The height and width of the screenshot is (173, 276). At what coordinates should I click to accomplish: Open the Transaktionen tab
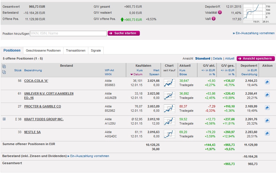[x=75, y=50]
